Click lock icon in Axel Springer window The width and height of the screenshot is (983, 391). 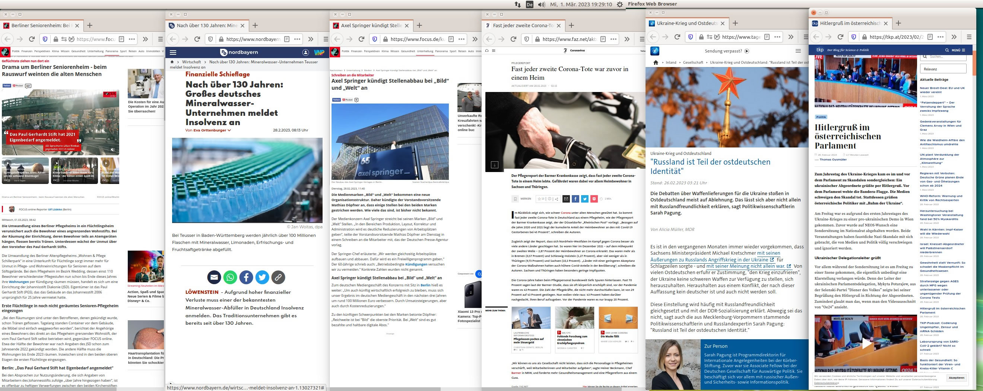pos(385,39)
